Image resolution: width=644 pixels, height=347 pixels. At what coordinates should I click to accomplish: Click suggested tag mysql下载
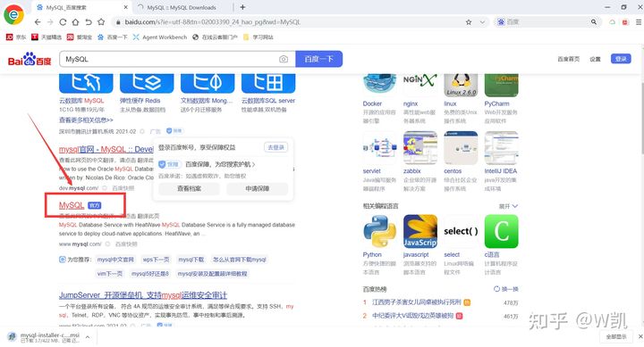tap(191, 260)
